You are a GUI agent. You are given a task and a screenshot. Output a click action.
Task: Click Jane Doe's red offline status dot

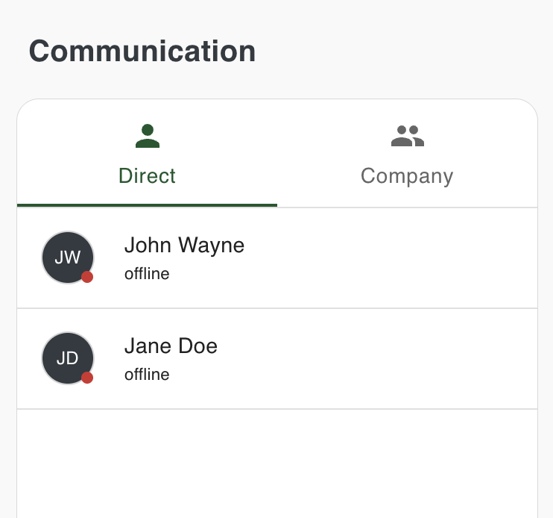[87, 378]
